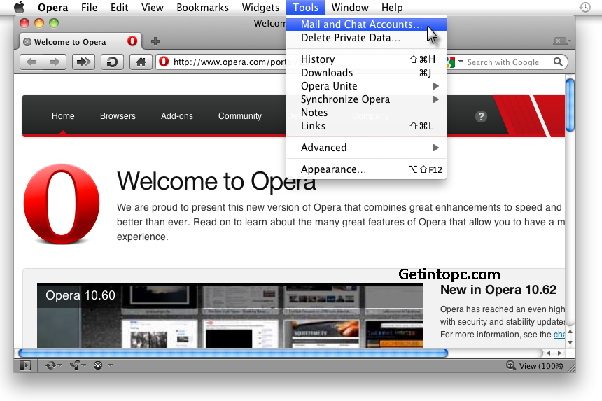Click the Fast Forward button
Image resolution: width=602 pixels, height=401 pixels.
tap(84, 62)
